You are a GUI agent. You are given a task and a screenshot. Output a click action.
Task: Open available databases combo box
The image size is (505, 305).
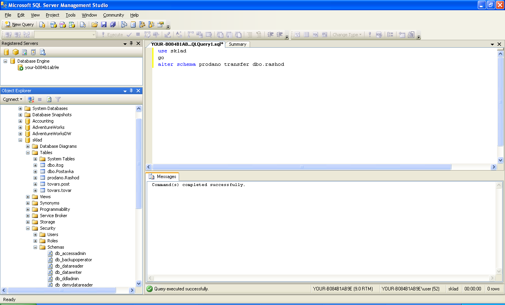coord(65,35)
